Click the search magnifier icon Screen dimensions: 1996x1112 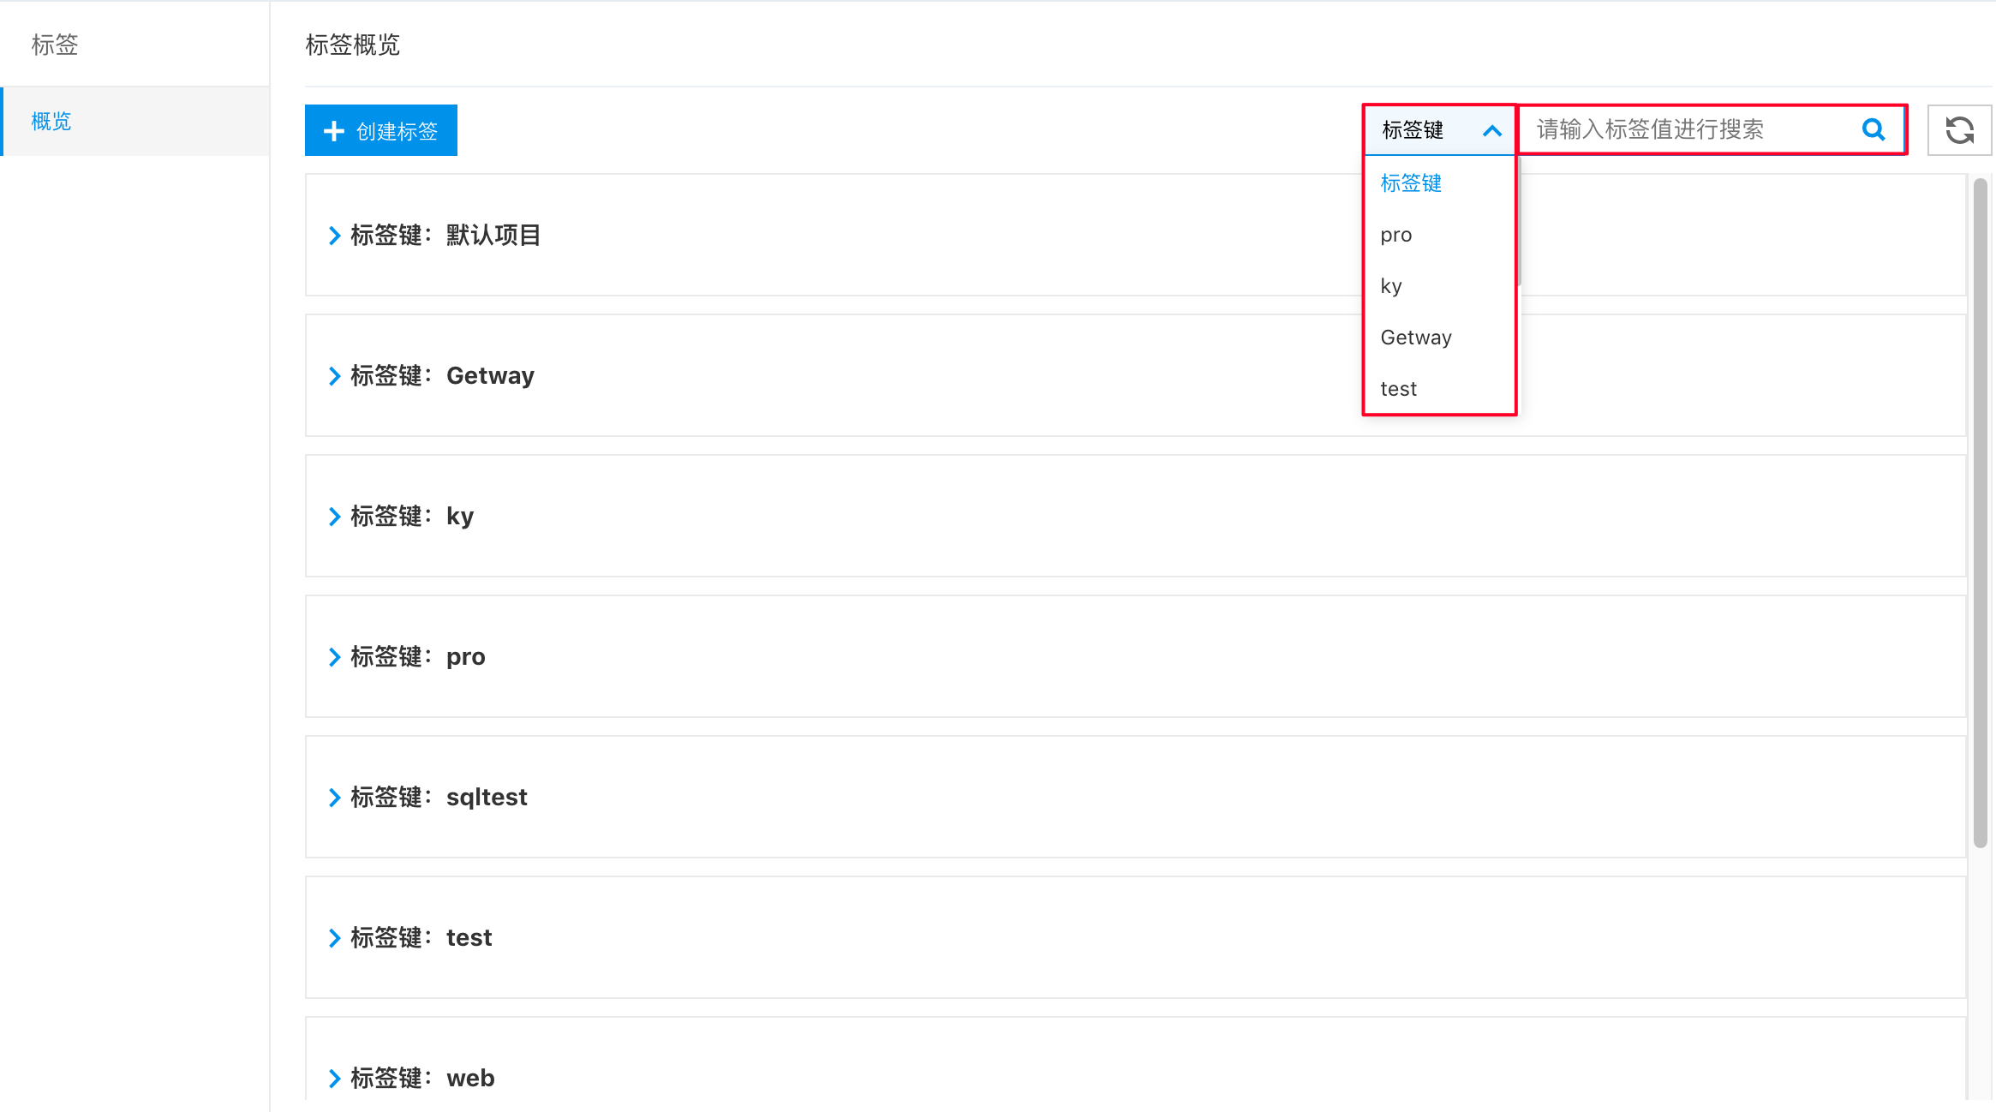[1873, 129]
